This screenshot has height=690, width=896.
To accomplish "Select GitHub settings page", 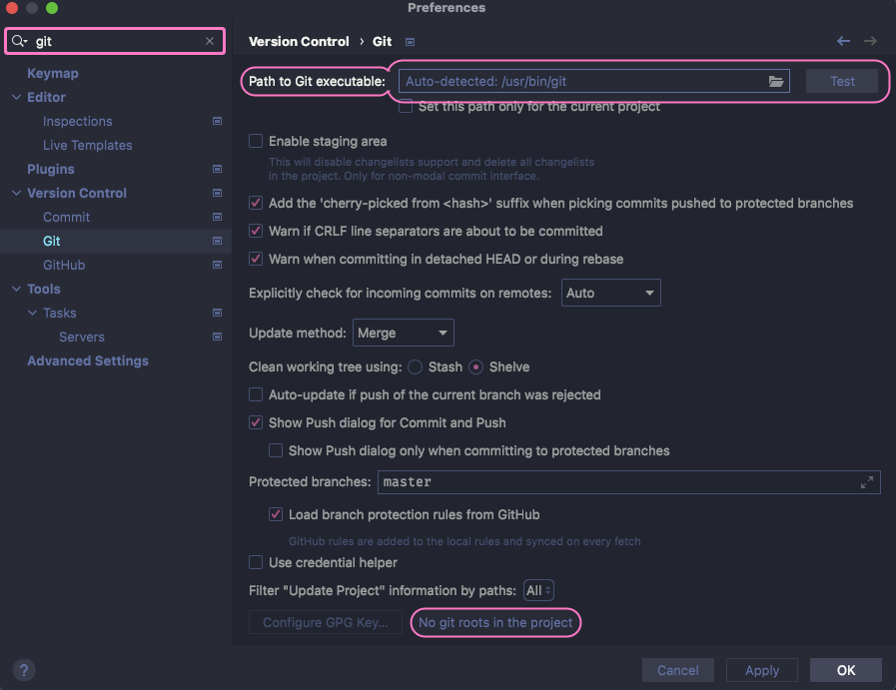I will click(64, 265).
